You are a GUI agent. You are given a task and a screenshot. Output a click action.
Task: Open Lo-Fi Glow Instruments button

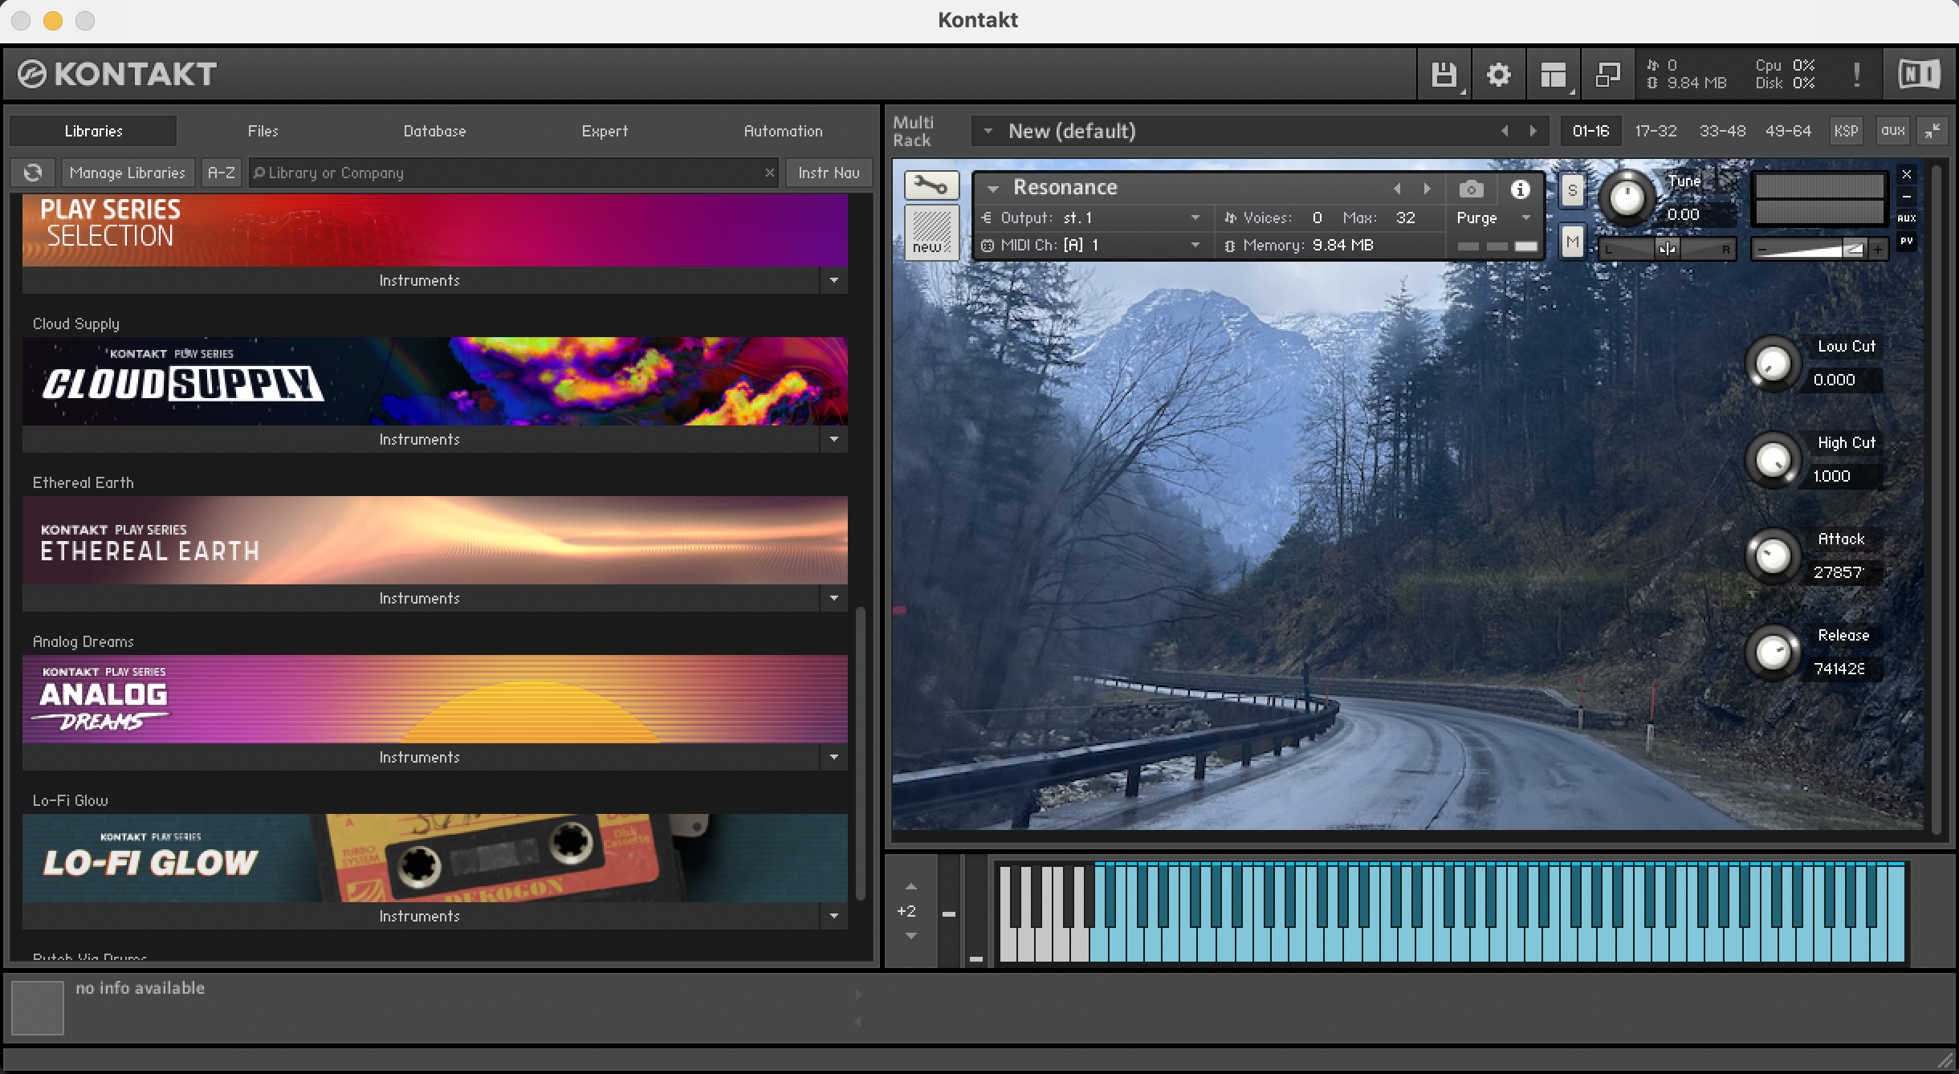point(420,916)
